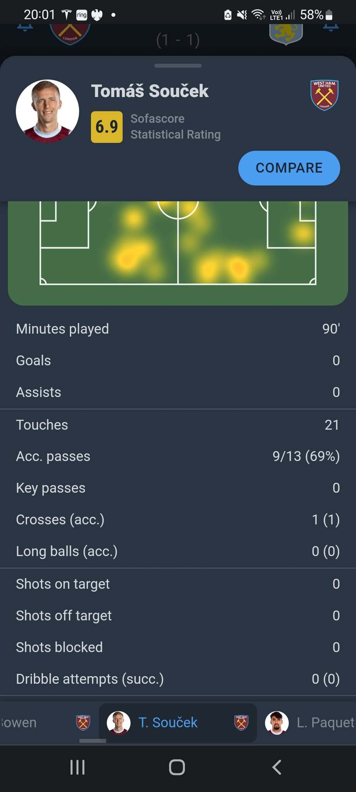Open the Android recent apps button

[x=77, y=767]
